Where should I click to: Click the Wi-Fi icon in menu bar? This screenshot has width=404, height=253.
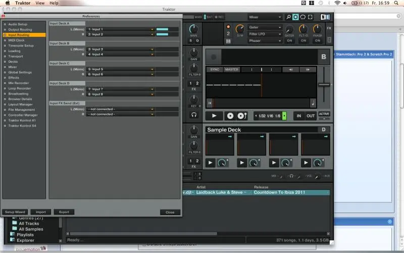(337, 3)
